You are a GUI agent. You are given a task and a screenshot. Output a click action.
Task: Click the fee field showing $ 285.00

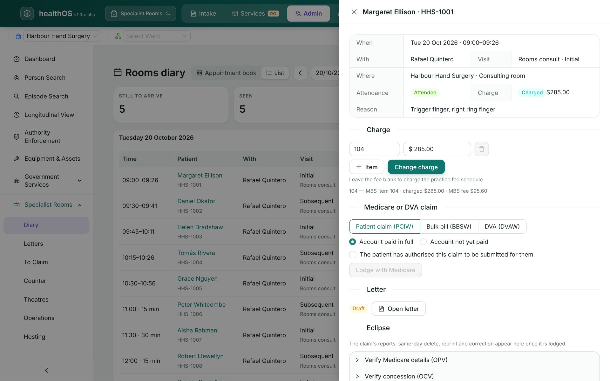pos(437,149)
